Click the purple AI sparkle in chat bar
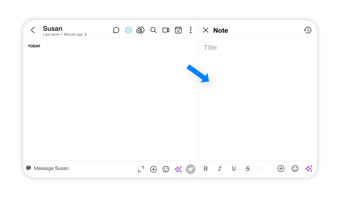Screen dimensions: 340x198 pos(178,169)
